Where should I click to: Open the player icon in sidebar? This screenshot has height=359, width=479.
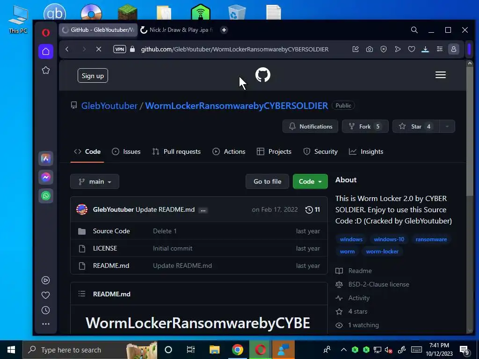pos(45,280)
